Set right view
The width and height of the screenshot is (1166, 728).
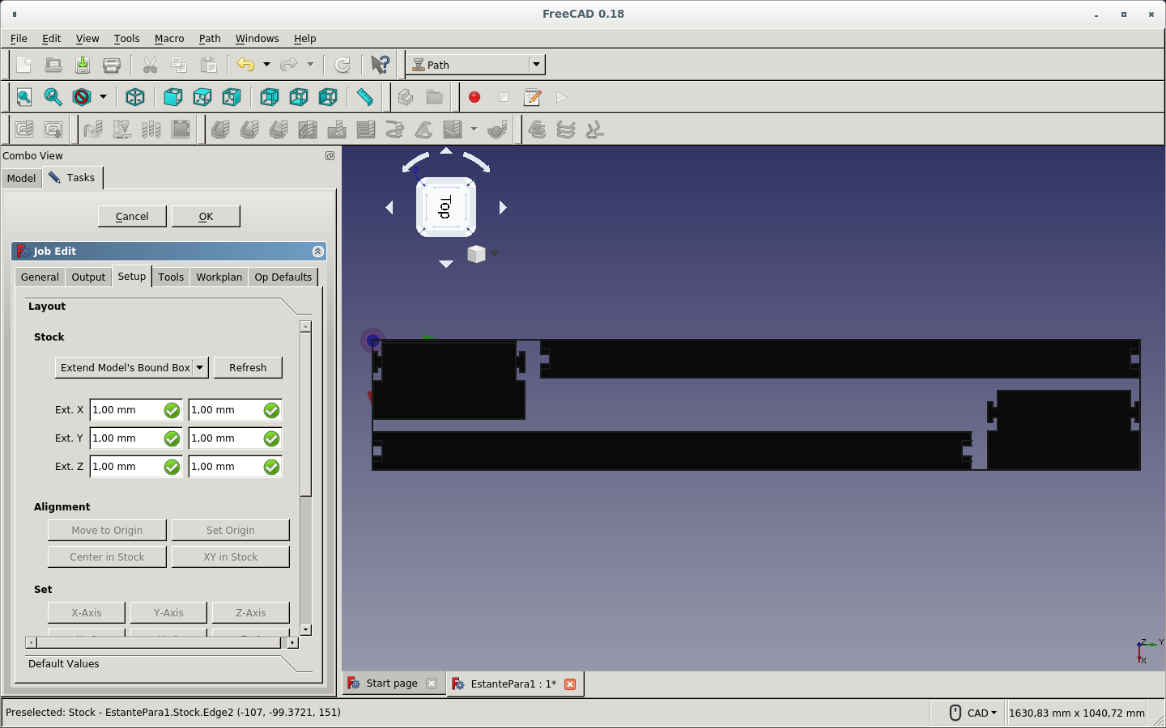231,97
